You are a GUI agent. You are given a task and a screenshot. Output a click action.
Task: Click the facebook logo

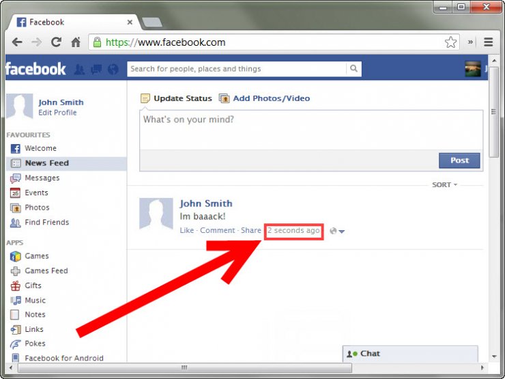35,69
